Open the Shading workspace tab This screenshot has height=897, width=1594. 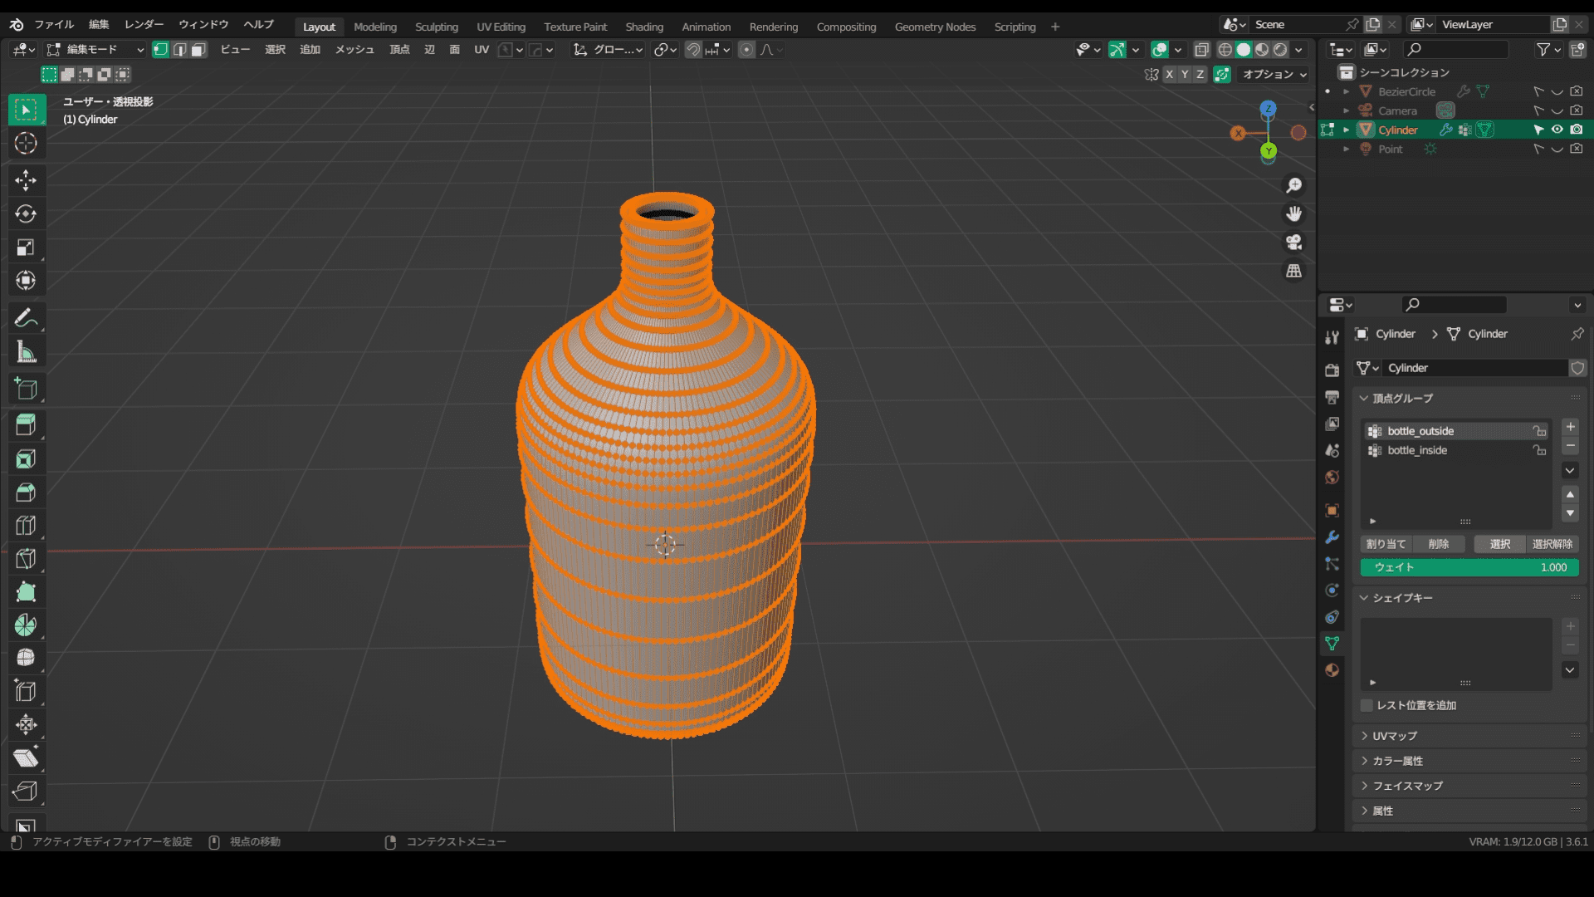[643, 27]
